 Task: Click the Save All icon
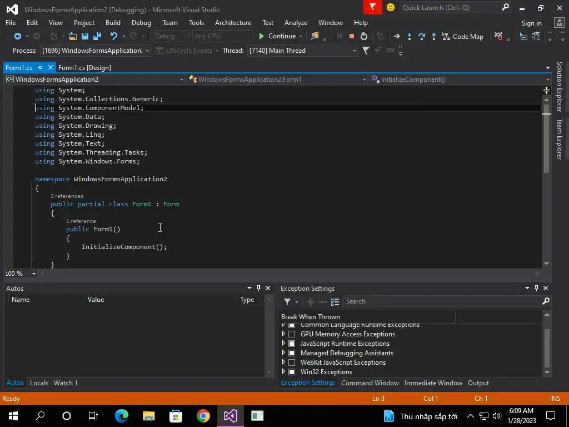click(97, 36)
